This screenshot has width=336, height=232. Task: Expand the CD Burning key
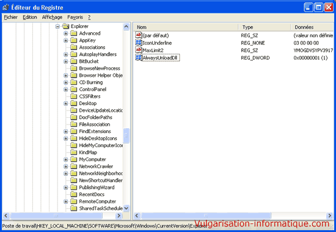coord(66,82)
